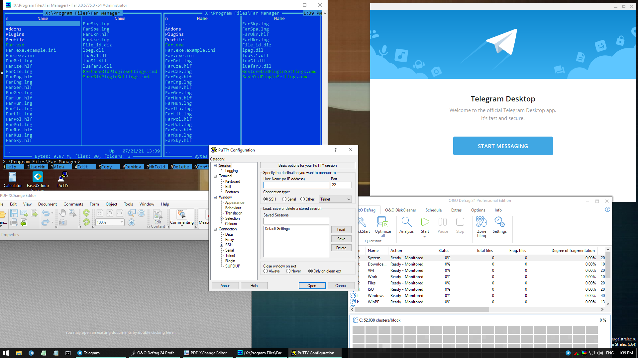638x358 pixels.
Task: Open the 100% zoom level dropdown
Action: (122, 222)
